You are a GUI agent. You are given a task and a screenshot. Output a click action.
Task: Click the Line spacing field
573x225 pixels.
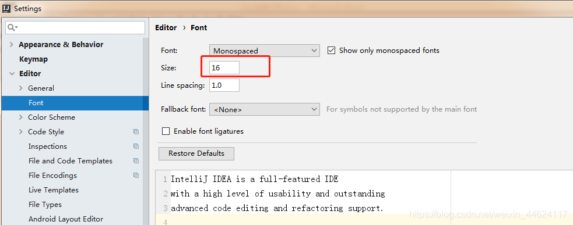pos(224,85)
